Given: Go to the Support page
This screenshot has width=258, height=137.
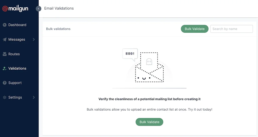Looking at the screenshot, I should (x=15, y=83).
